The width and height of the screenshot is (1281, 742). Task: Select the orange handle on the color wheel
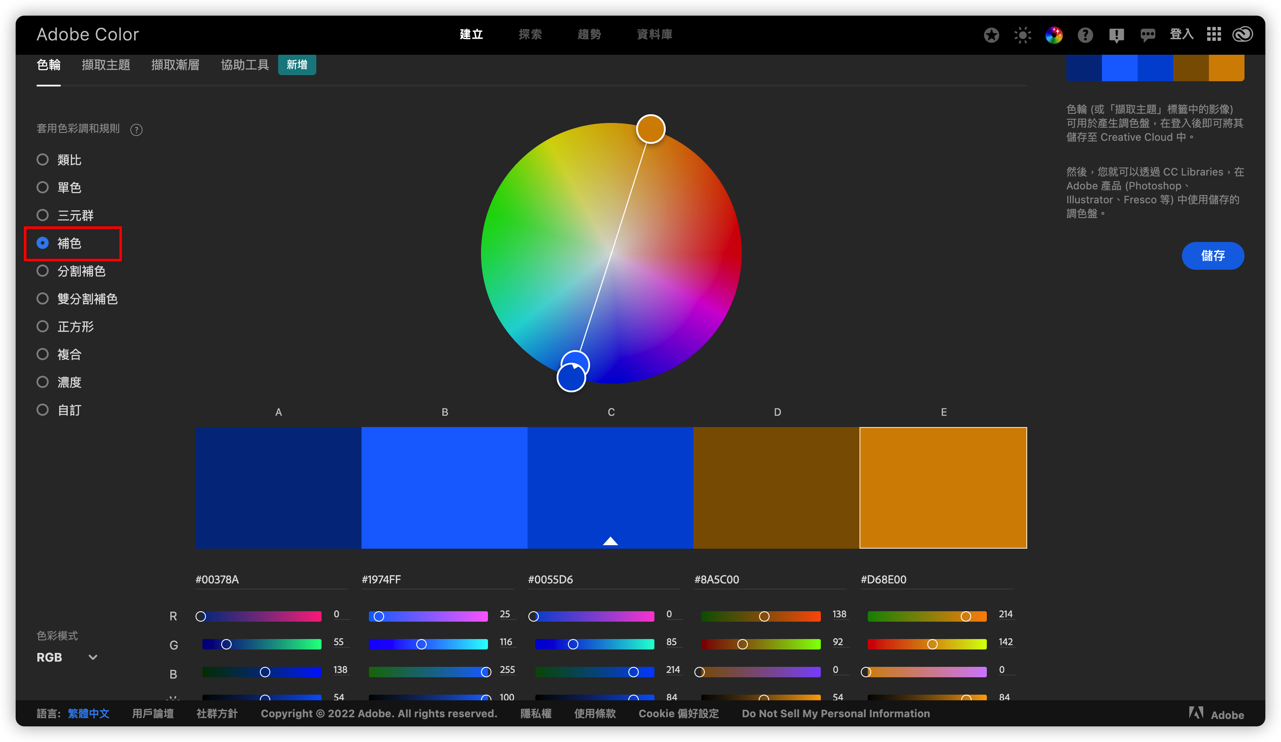point(650,129)
